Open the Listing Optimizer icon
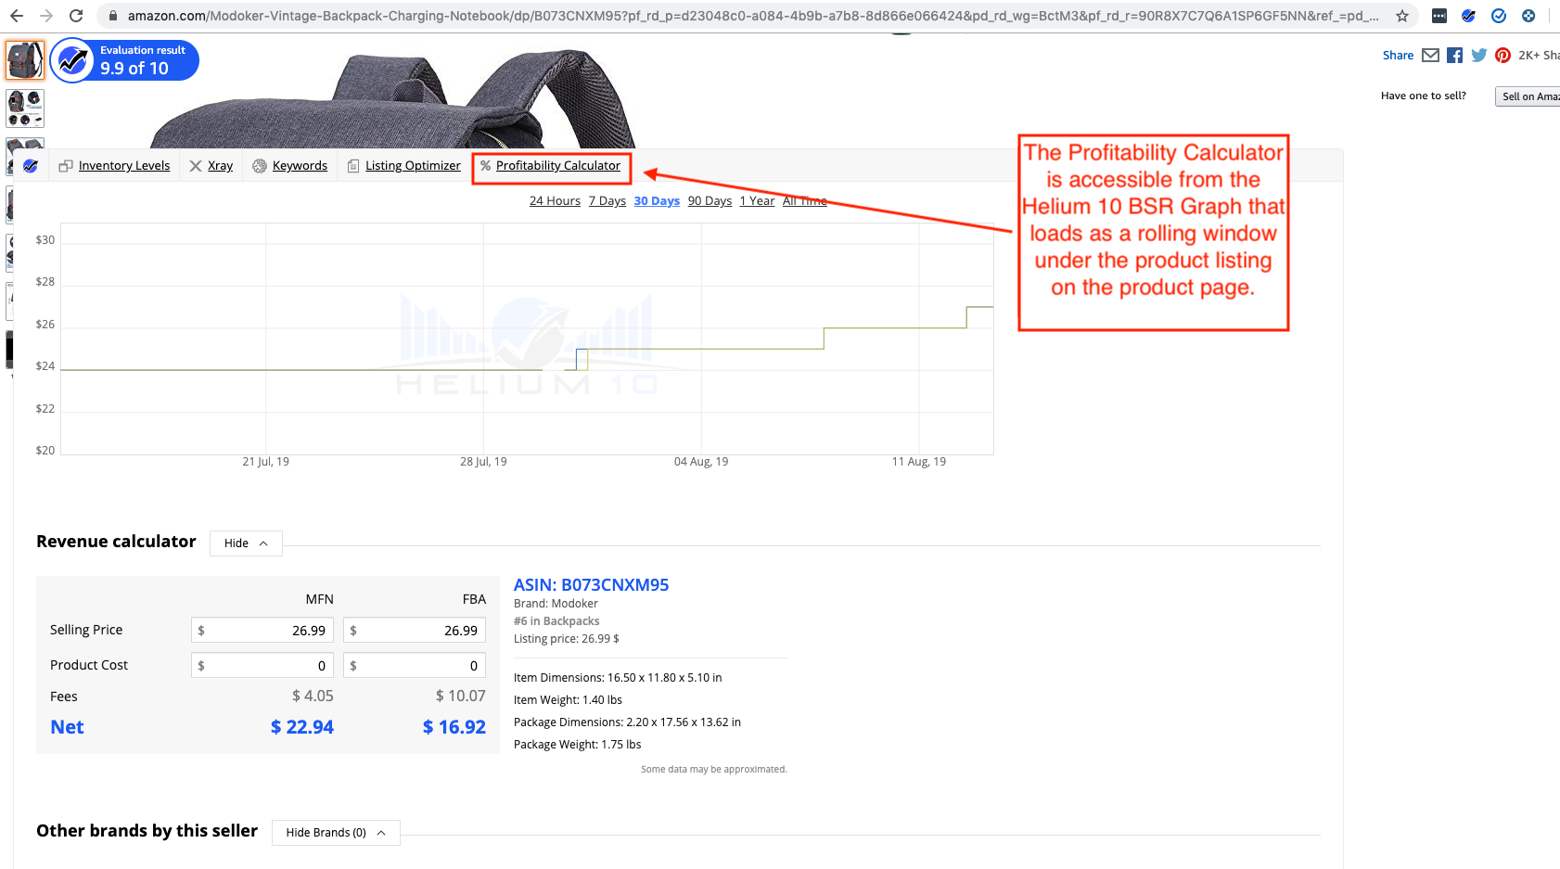 point(353,165)
